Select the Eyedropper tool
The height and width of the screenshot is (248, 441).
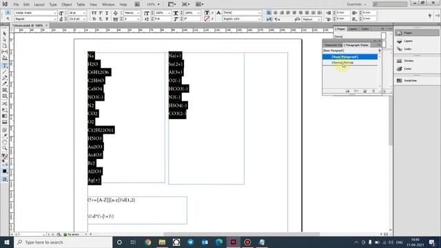click(x=5, y=136)
